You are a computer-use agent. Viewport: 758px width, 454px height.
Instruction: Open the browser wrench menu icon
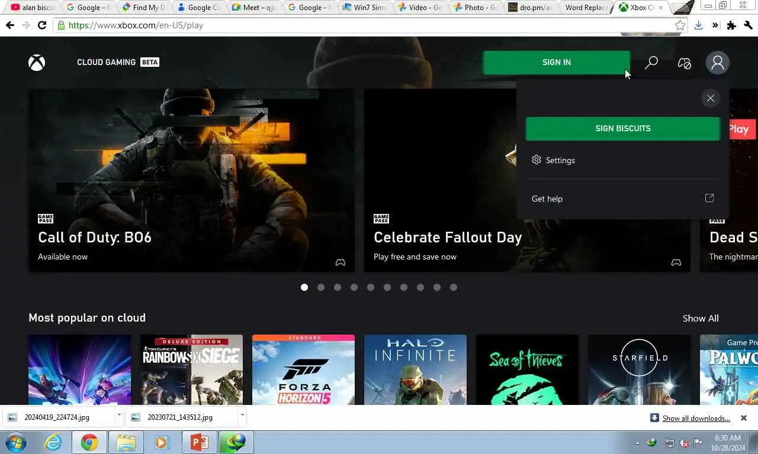(748, 25)
